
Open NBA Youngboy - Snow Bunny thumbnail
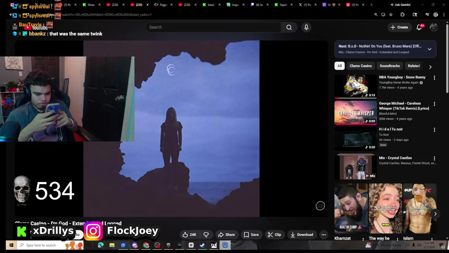tap(356, 86)
